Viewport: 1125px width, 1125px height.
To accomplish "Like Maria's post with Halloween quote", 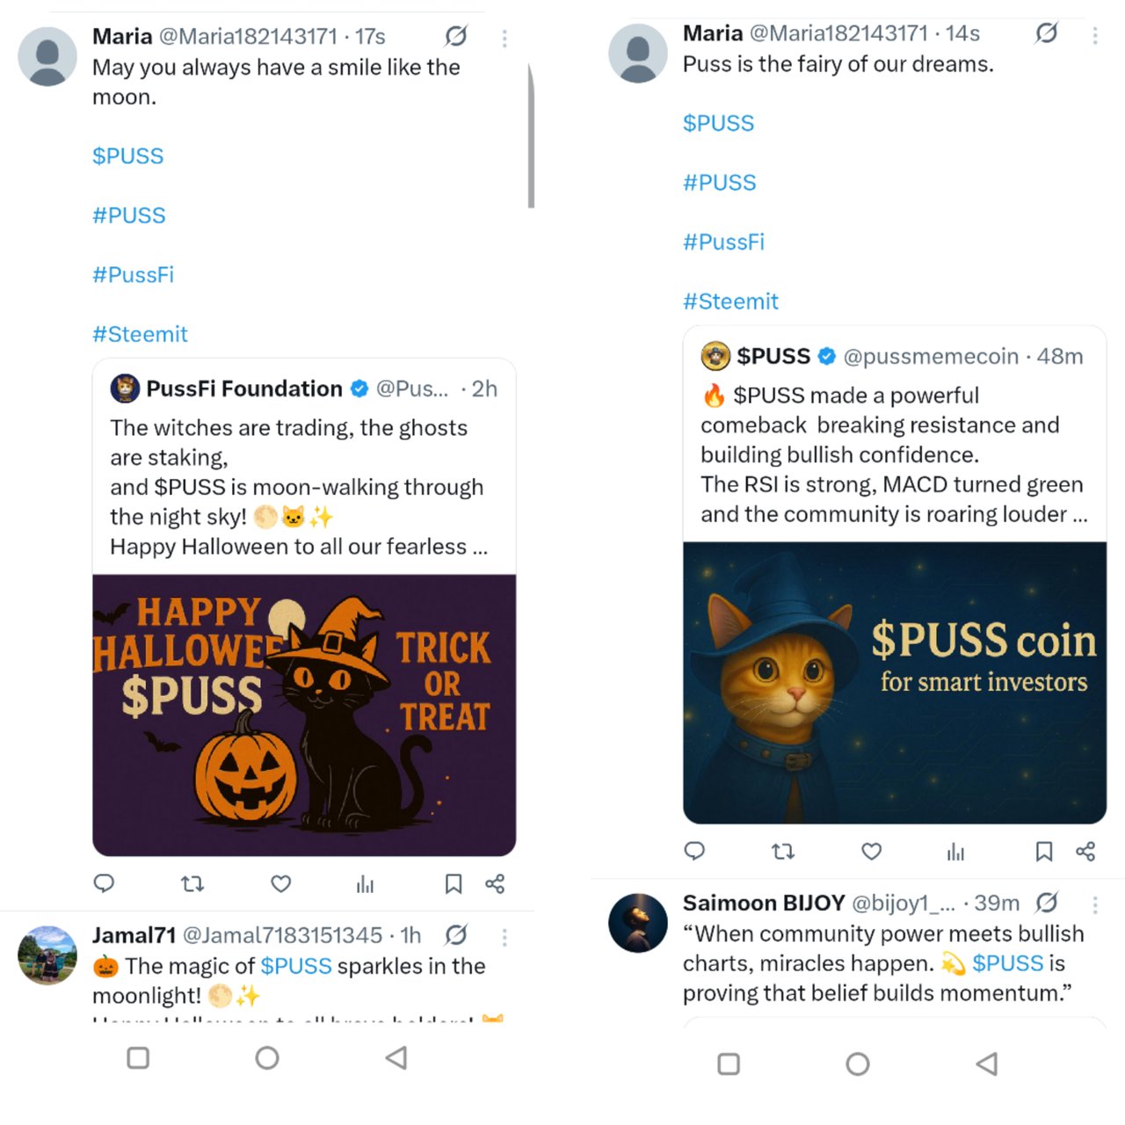I will pyautogui.click(x=280, y=883).
